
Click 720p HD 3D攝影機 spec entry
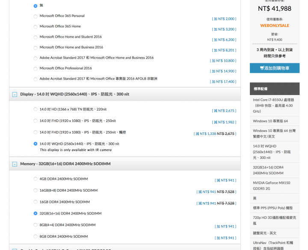(274, 220)
